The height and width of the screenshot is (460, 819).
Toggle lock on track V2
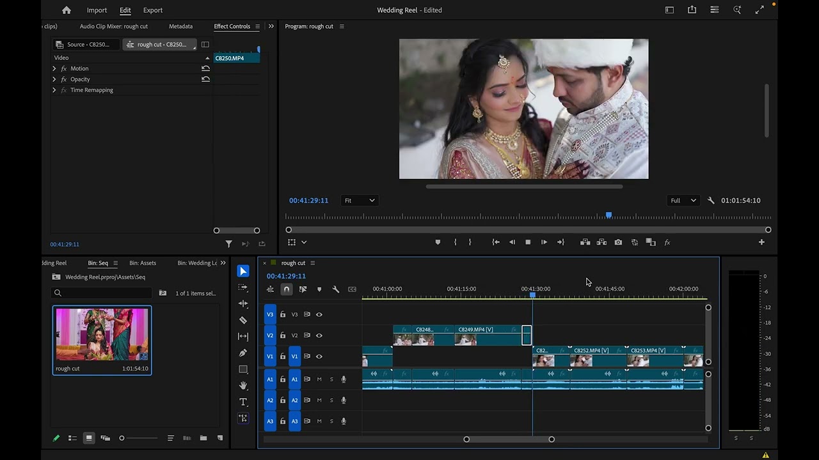pyautogui.click(x=283, y=335)
